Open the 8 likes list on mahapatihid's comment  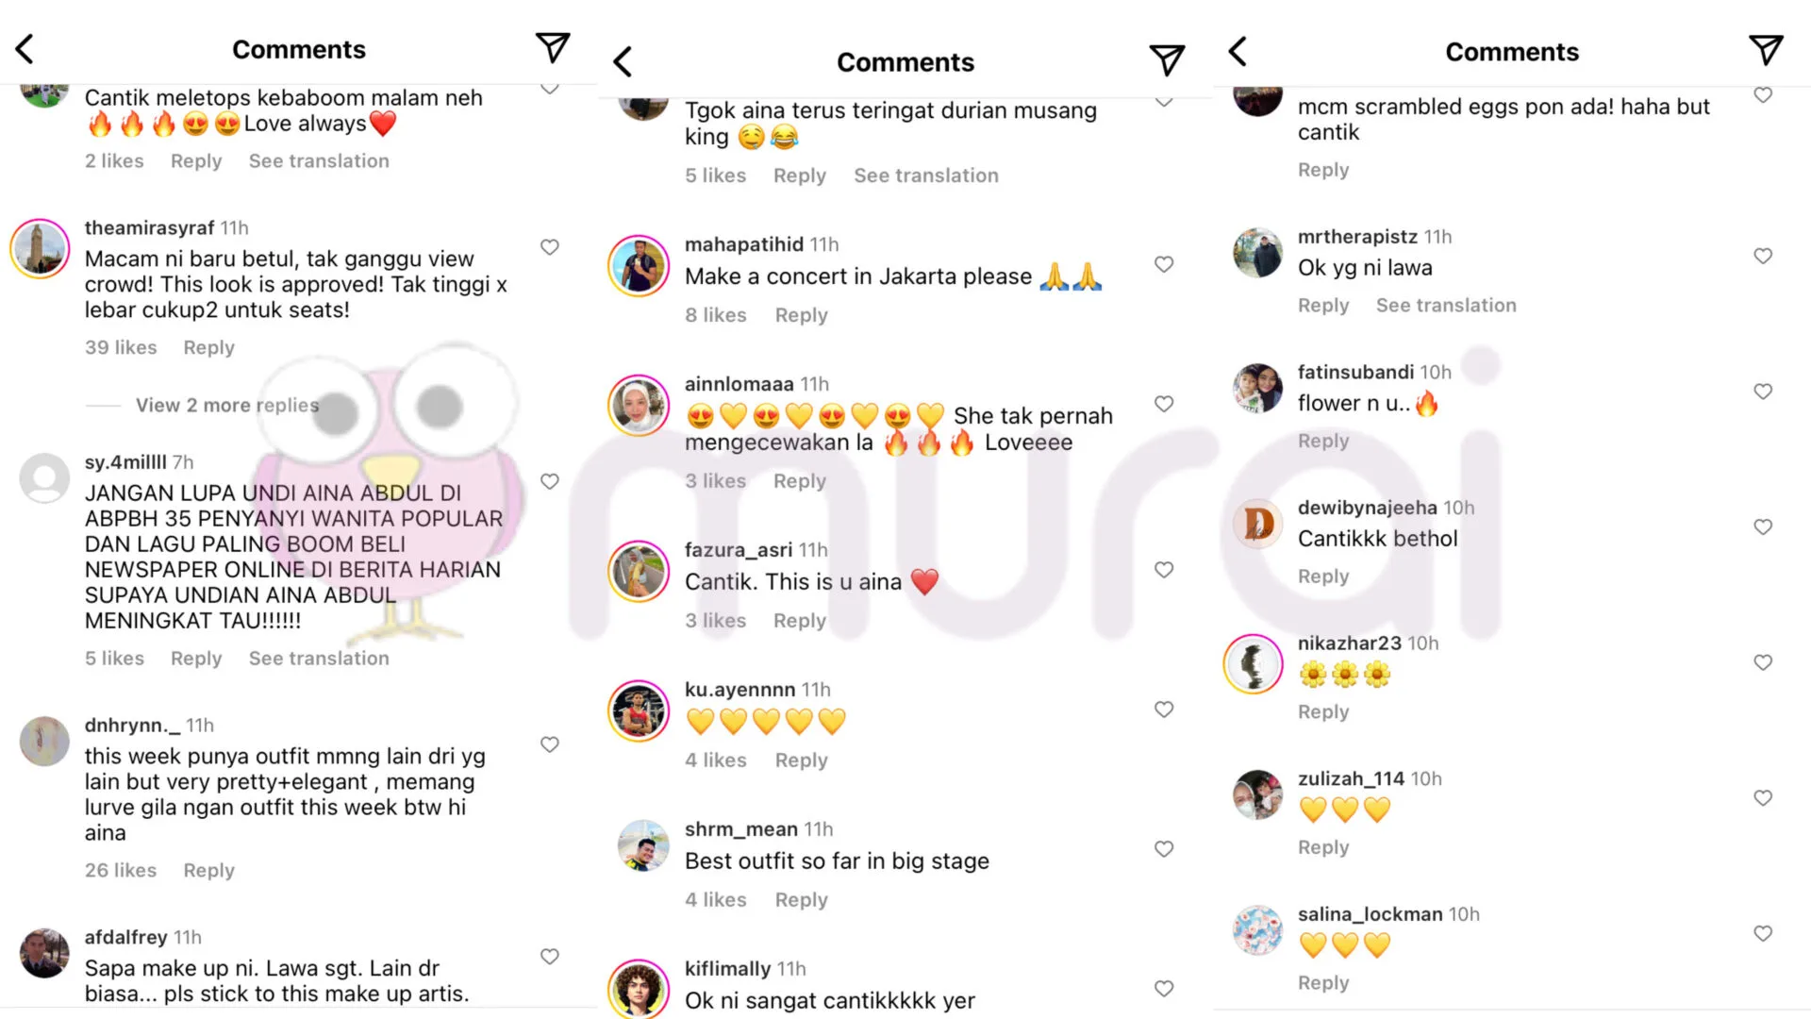click(x=716, y=315)
